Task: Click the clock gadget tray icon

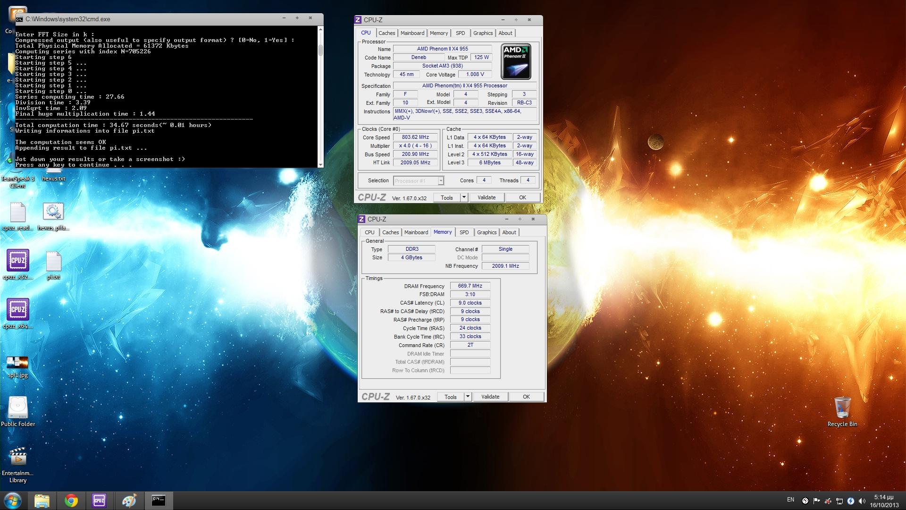Action: [x=805, y=501]
